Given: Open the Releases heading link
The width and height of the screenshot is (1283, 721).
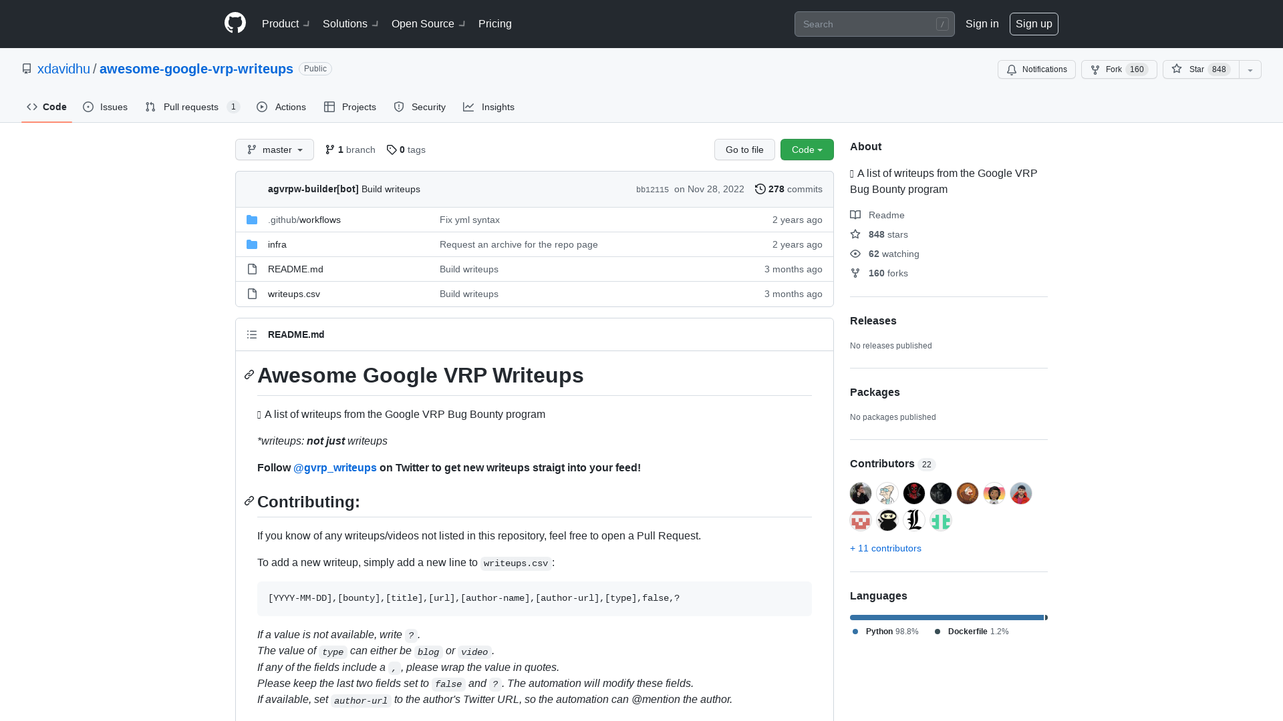Looking at the screenshot, I should tap(873, 321).
